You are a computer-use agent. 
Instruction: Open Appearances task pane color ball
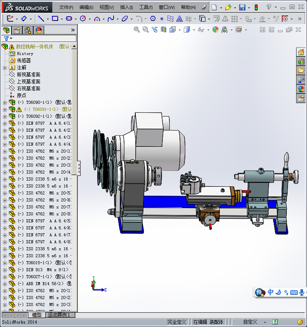point(301,89)
